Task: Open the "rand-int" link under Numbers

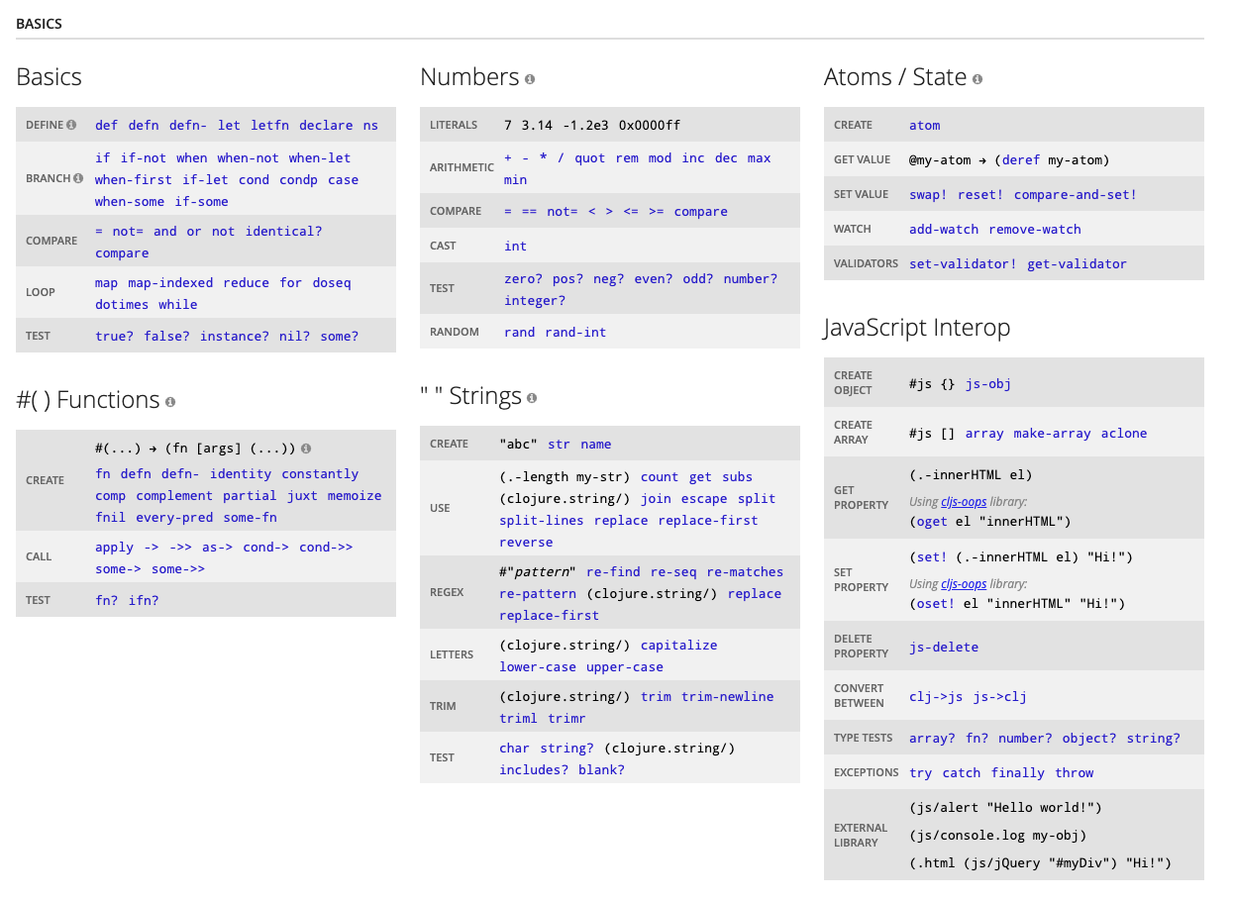Action: point(575,333)
